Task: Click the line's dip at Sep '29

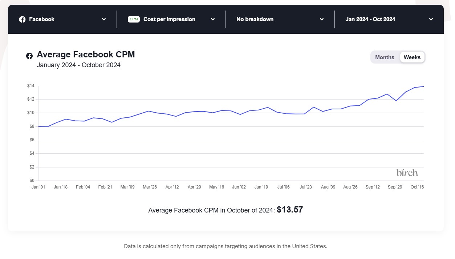Action: pos(396,101)
